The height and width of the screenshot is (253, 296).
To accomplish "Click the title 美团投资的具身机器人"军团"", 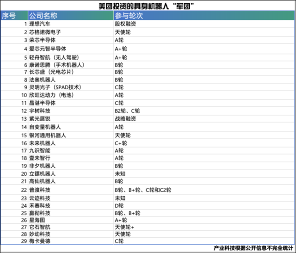I will point(147,6).
